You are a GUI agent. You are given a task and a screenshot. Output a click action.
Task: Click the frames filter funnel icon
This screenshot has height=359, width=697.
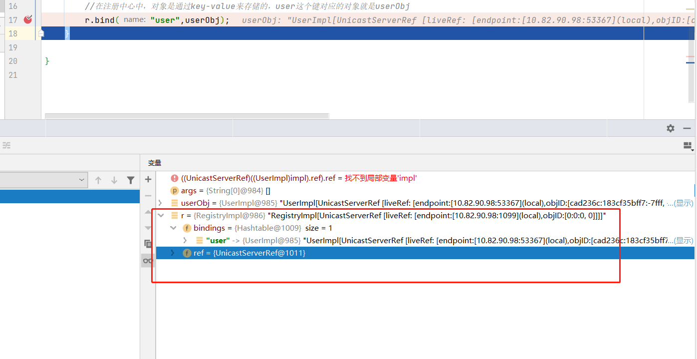click(x=130, y=180)
